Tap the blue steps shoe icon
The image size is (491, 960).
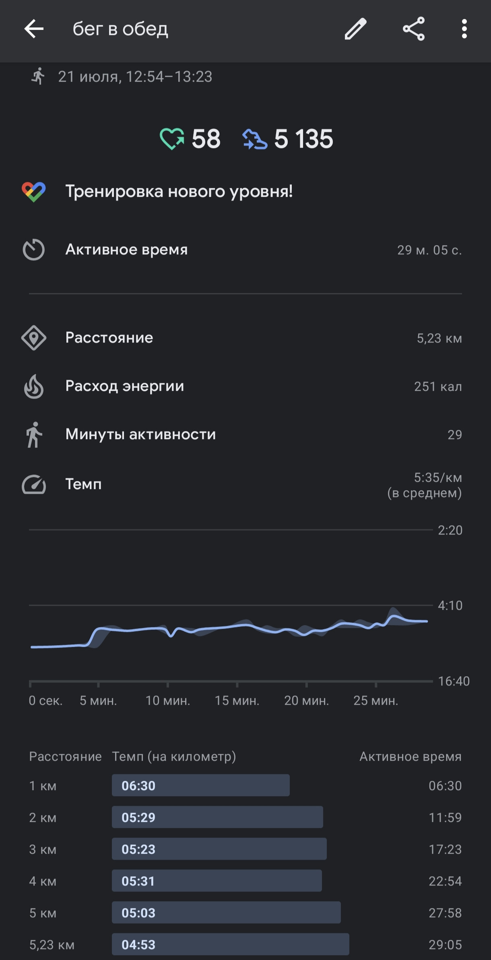255,139
